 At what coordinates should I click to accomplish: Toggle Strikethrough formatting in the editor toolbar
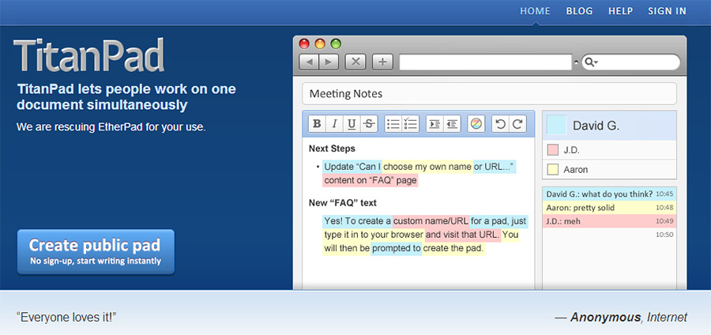[x=369, y=124]
